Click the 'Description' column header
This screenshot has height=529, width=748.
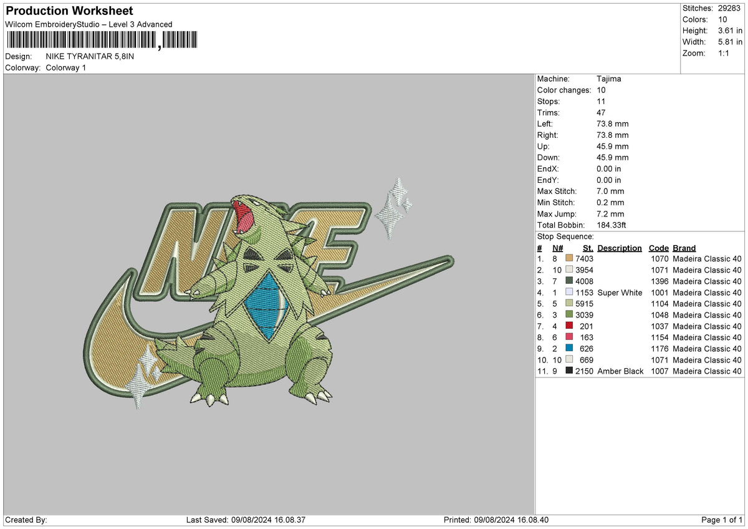[620, 248]
